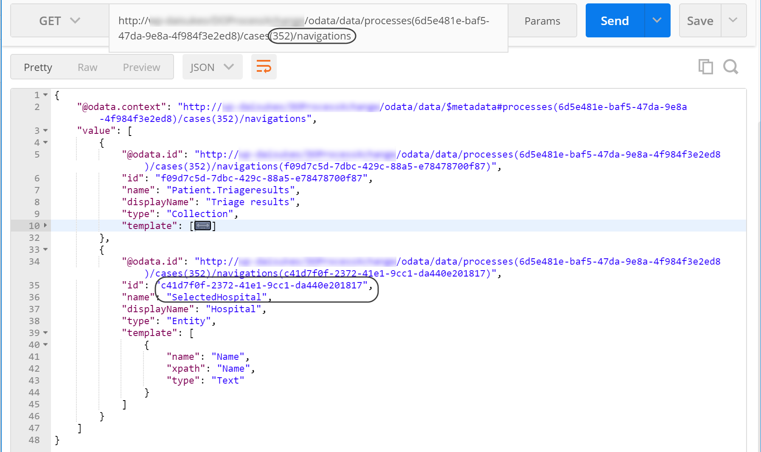Click the "@odata.context" key
The height and width of the screenshot is (452, 761).
(x=121, y=107)
